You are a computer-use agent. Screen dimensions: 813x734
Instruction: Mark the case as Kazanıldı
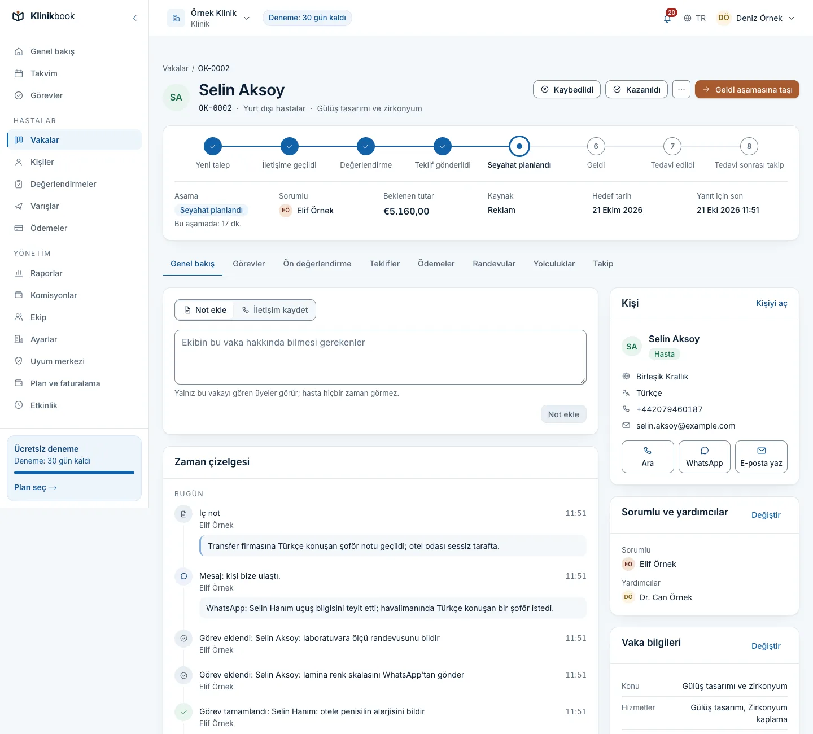pos(637,89)
